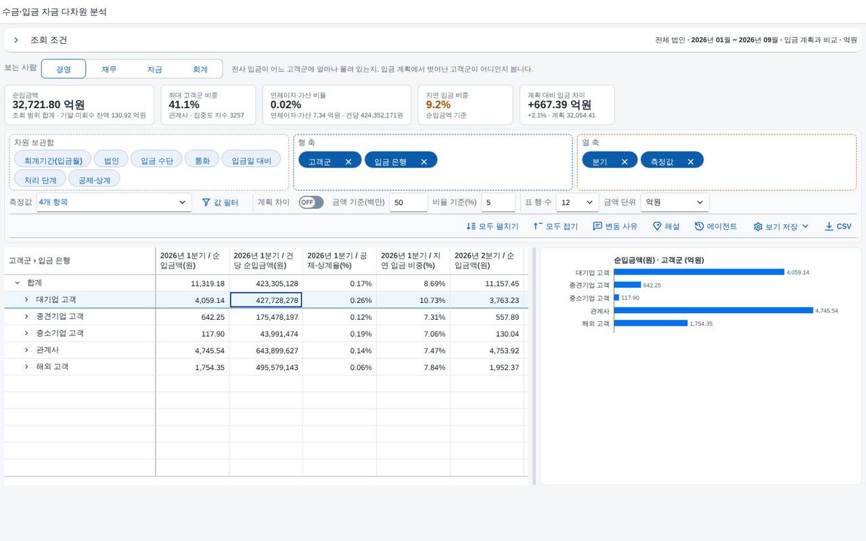Screen dimensions: 866x541
Task: Expand the 해외 고객 row
Action: pos(26,367)
